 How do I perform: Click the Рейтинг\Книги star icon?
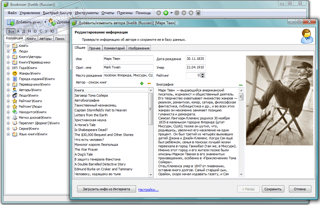click(15, 101)
